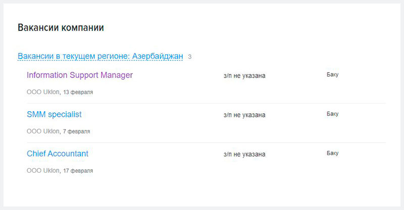Viewport: 404px width, 210px height.
Task: Click 'з/п не указана' for Chief Accountant
Action: tap(244, 155)
